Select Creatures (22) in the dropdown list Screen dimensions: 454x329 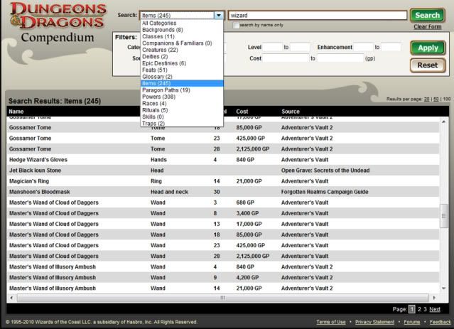pyautogui.click(x=160, y=50)
